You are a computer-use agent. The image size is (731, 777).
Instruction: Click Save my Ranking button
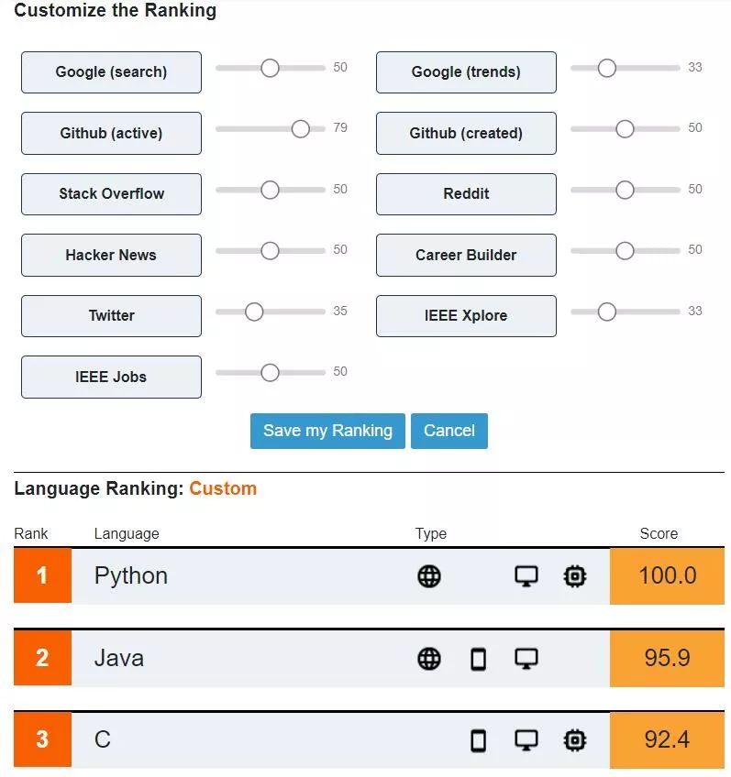tap(327, 431)
